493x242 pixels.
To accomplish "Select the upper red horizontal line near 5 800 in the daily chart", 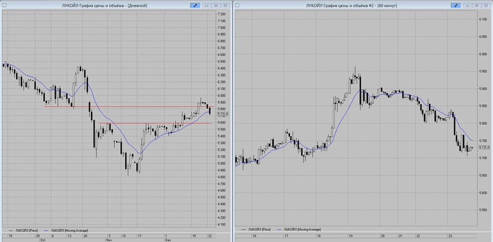I will click(129, 107).
